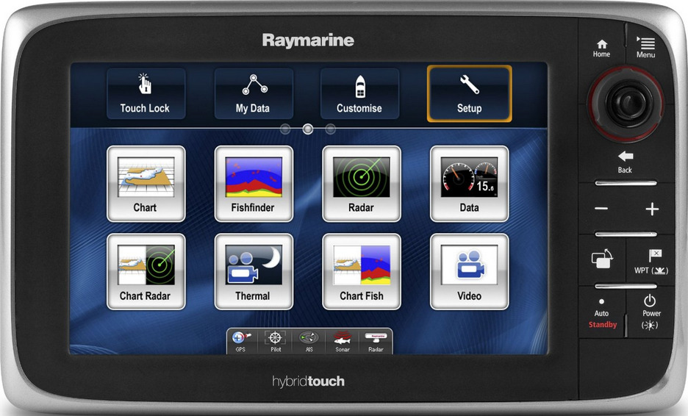Activate Touch Lock
The width and height of the screenshot is (688, 416).
tap(146, 93)
